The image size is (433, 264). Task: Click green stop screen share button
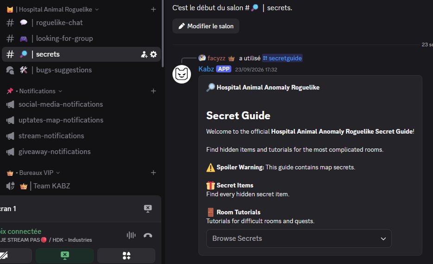tap(64, 256)
